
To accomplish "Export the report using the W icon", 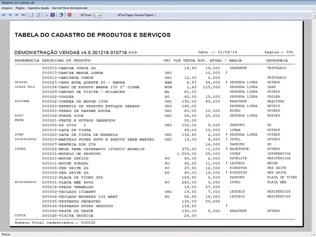I will 52,15.
